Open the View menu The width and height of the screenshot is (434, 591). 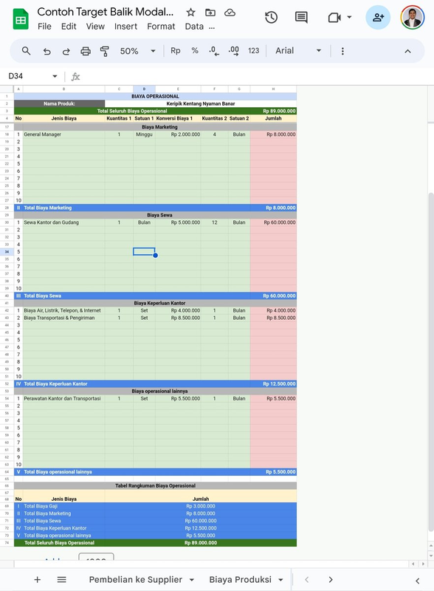[95, 27]
